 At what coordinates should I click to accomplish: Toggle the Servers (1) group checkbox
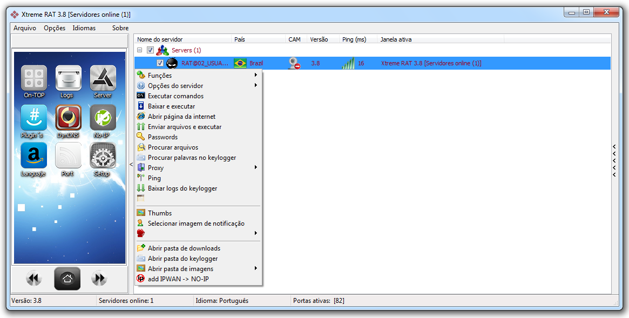[x=151, y=50]
